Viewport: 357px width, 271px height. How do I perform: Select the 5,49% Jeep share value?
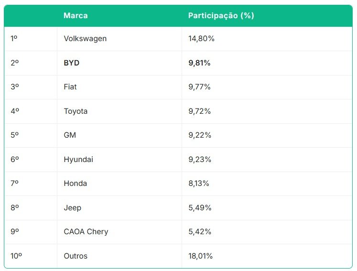(200, 208)
